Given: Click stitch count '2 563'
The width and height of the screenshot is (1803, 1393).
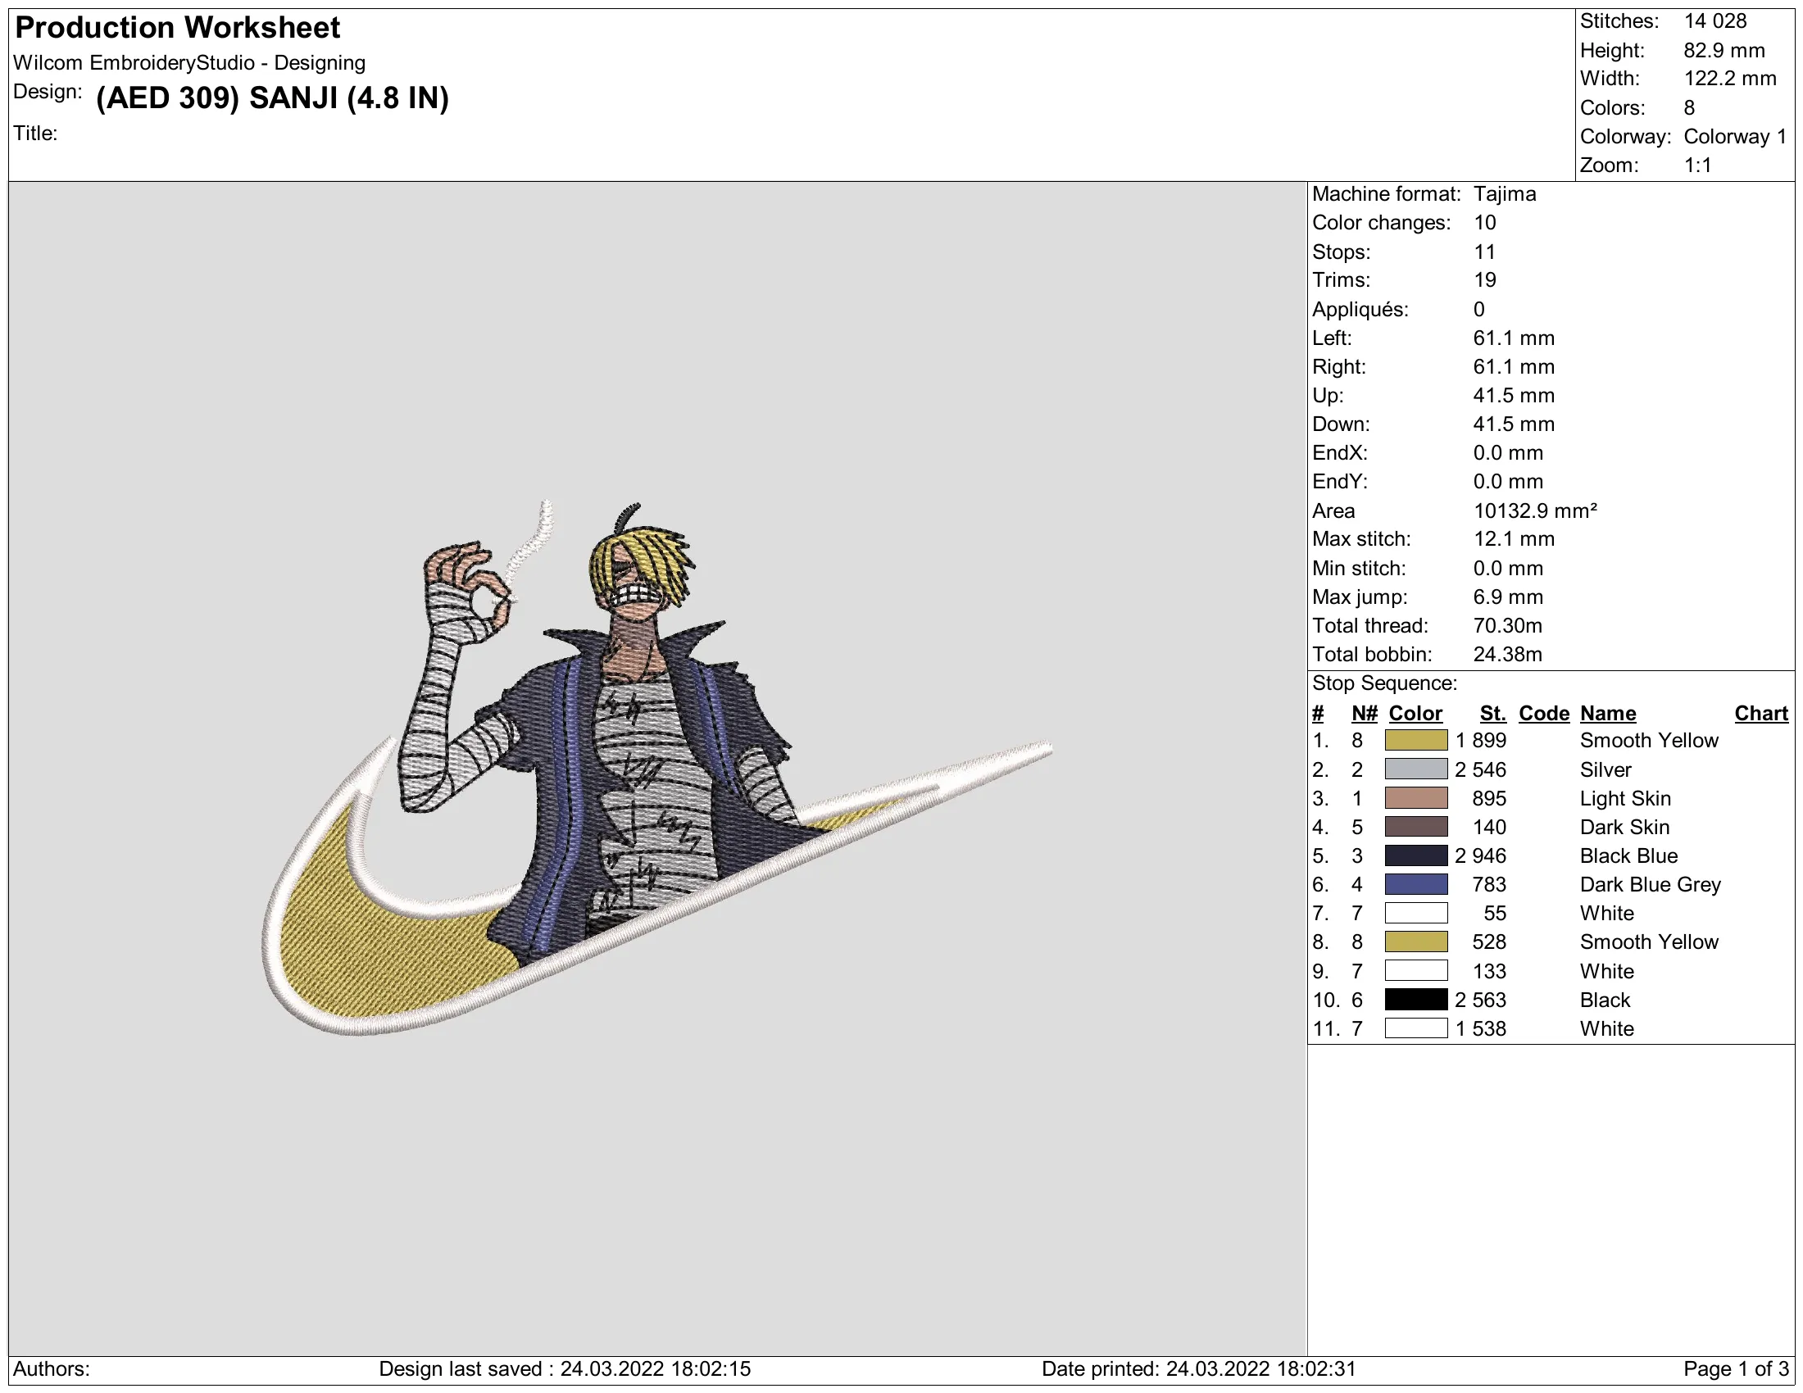Looking at the screenshot, I should click(x=1481, y=1001).
